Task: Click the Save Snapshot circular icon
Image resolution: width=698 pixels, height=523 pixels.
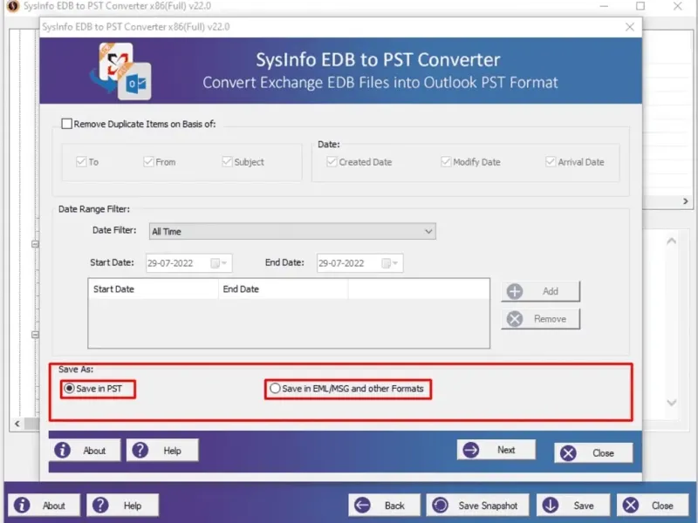Action: [441, 506]
